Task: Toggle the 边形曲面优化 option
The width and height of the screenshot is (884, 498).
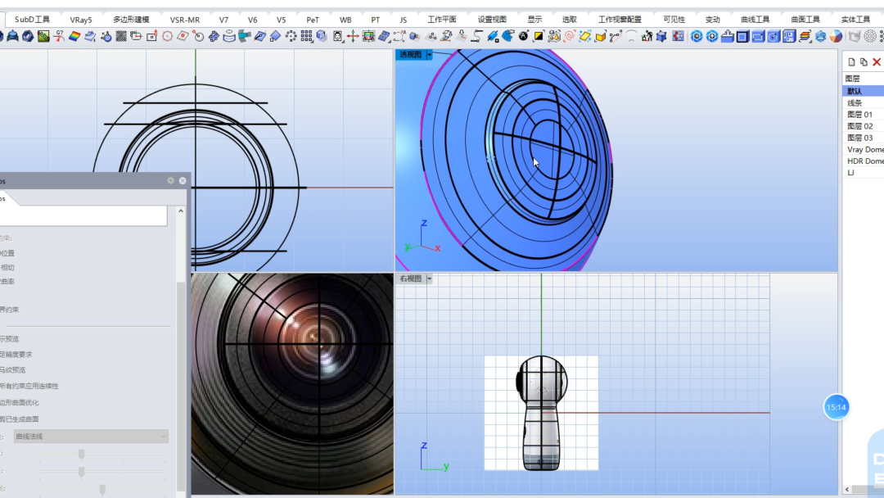Action: pyautogui.click(x=19, y=403)
